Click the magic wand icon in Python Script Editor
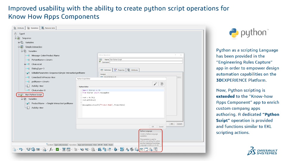 pyautogui.click(x=155, y=84)
